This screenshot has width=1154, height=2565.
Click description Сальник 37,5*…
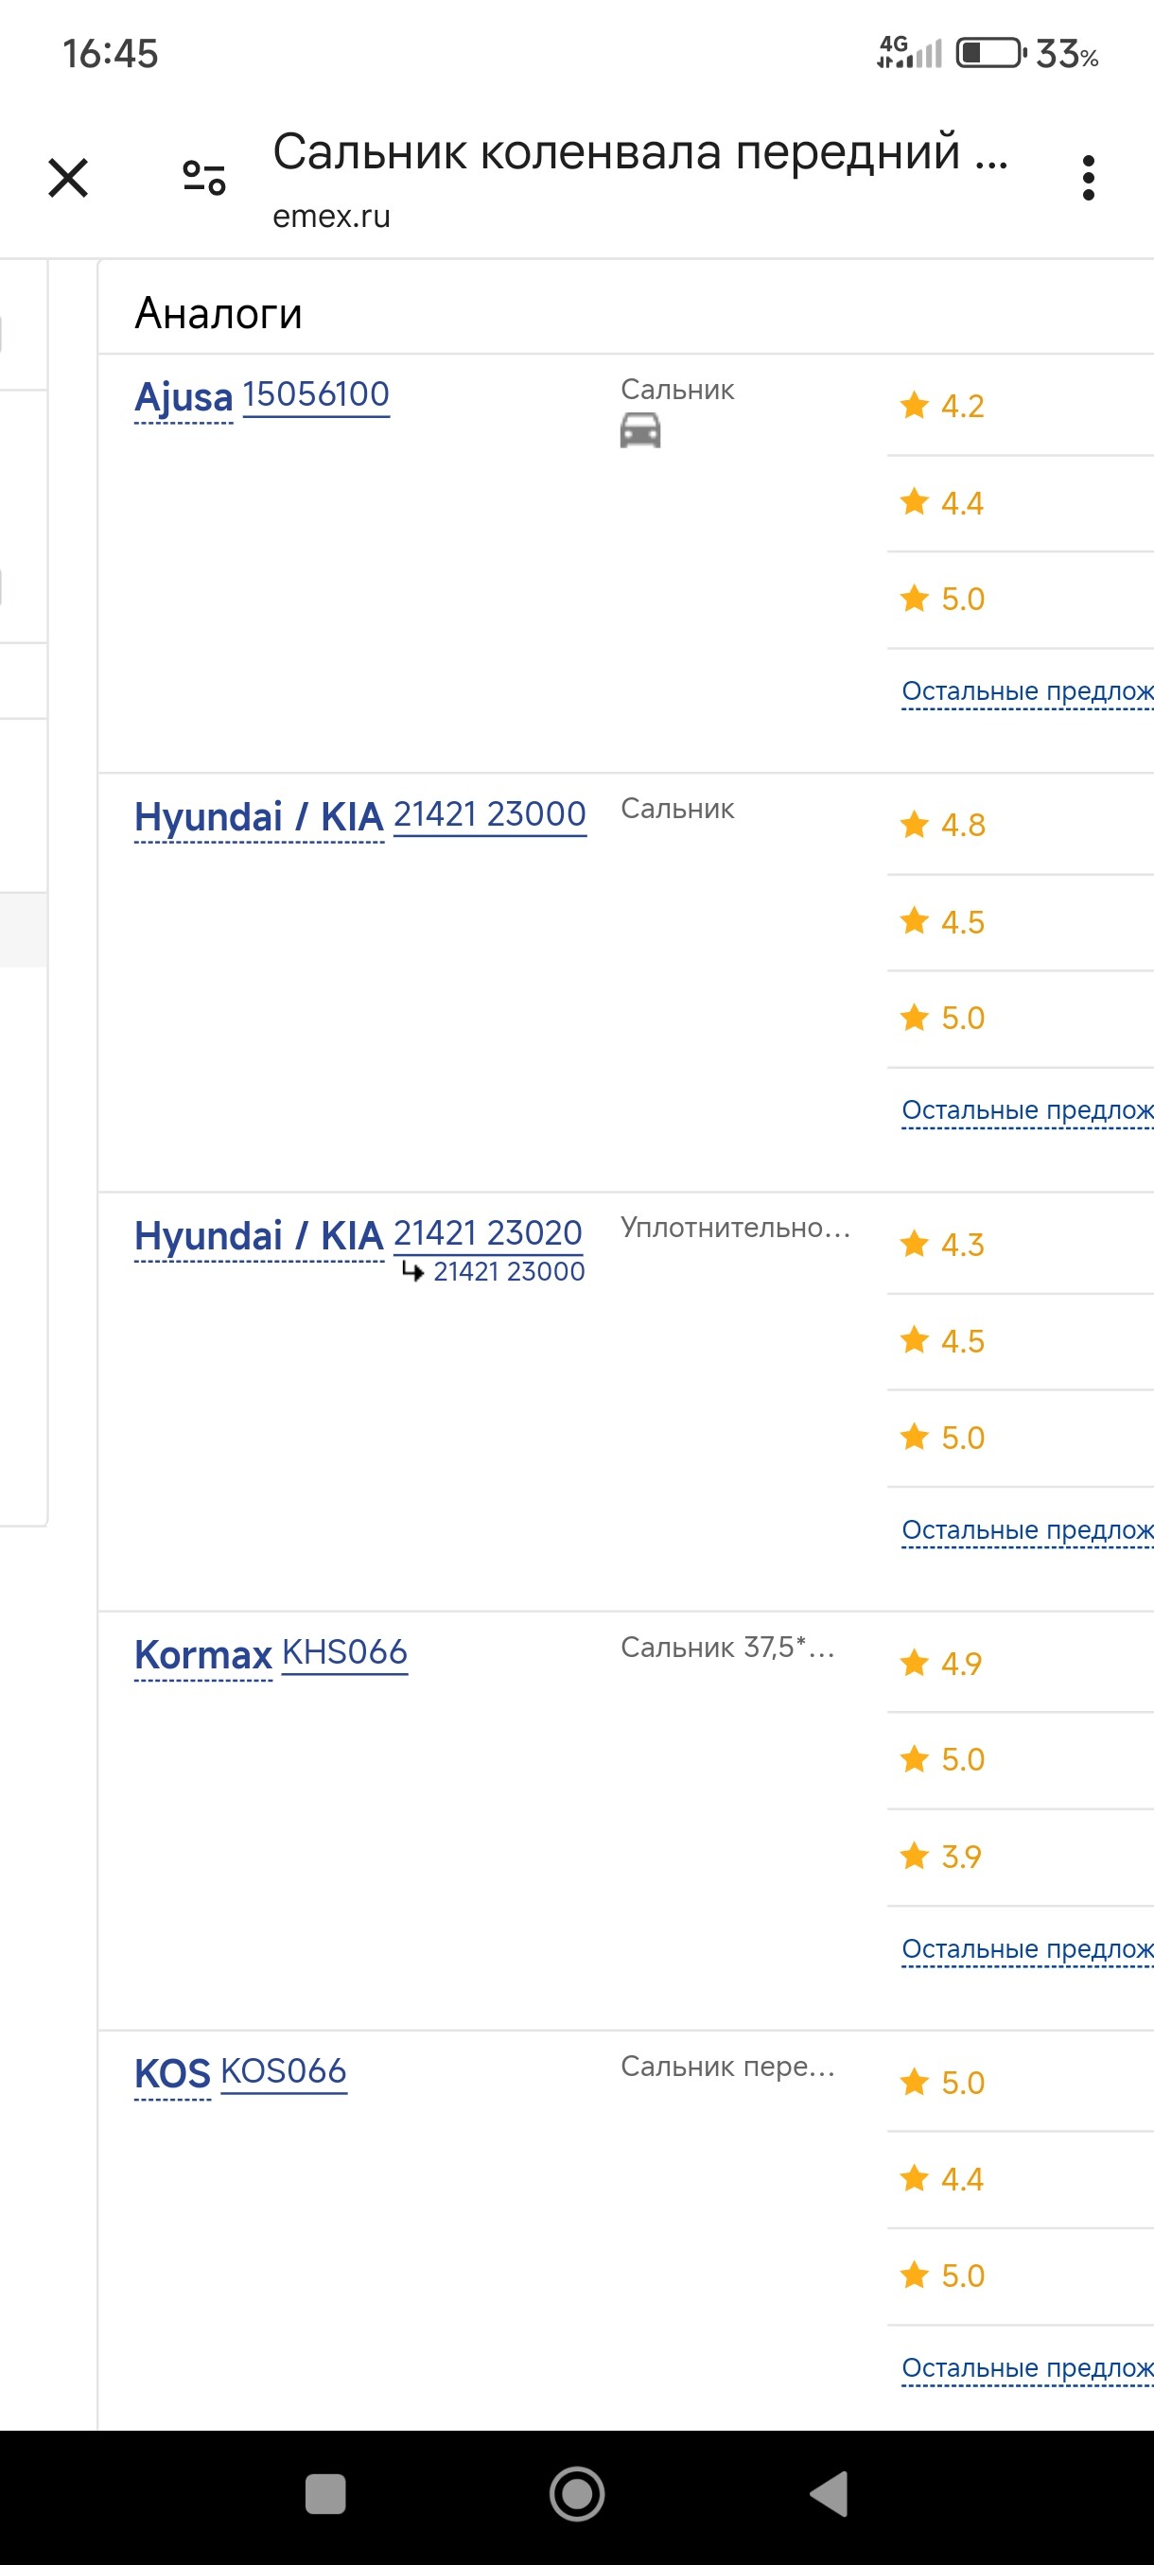coord(727,1648)
